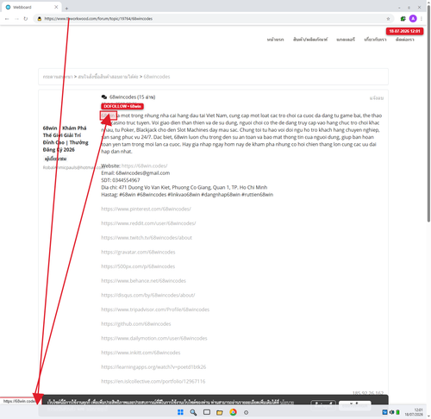Click the browser forward arrow
431x419 pixels.
pos(16,19)
